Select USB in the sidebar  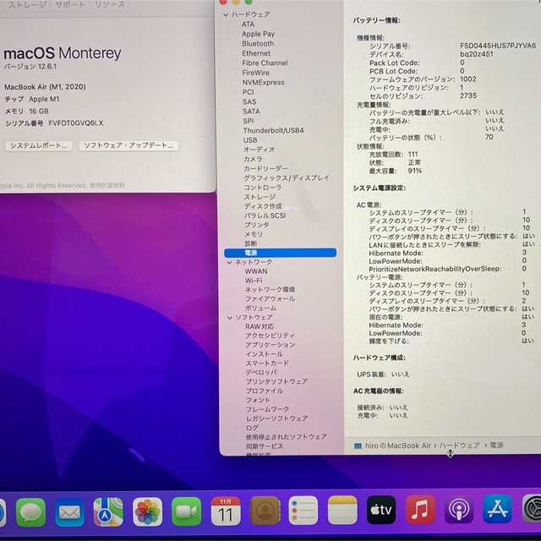tap(250, 140)
